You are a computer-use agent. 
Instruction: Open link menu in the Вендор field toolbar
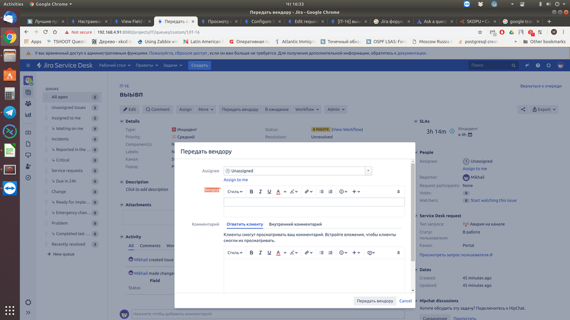coord(308,191)
